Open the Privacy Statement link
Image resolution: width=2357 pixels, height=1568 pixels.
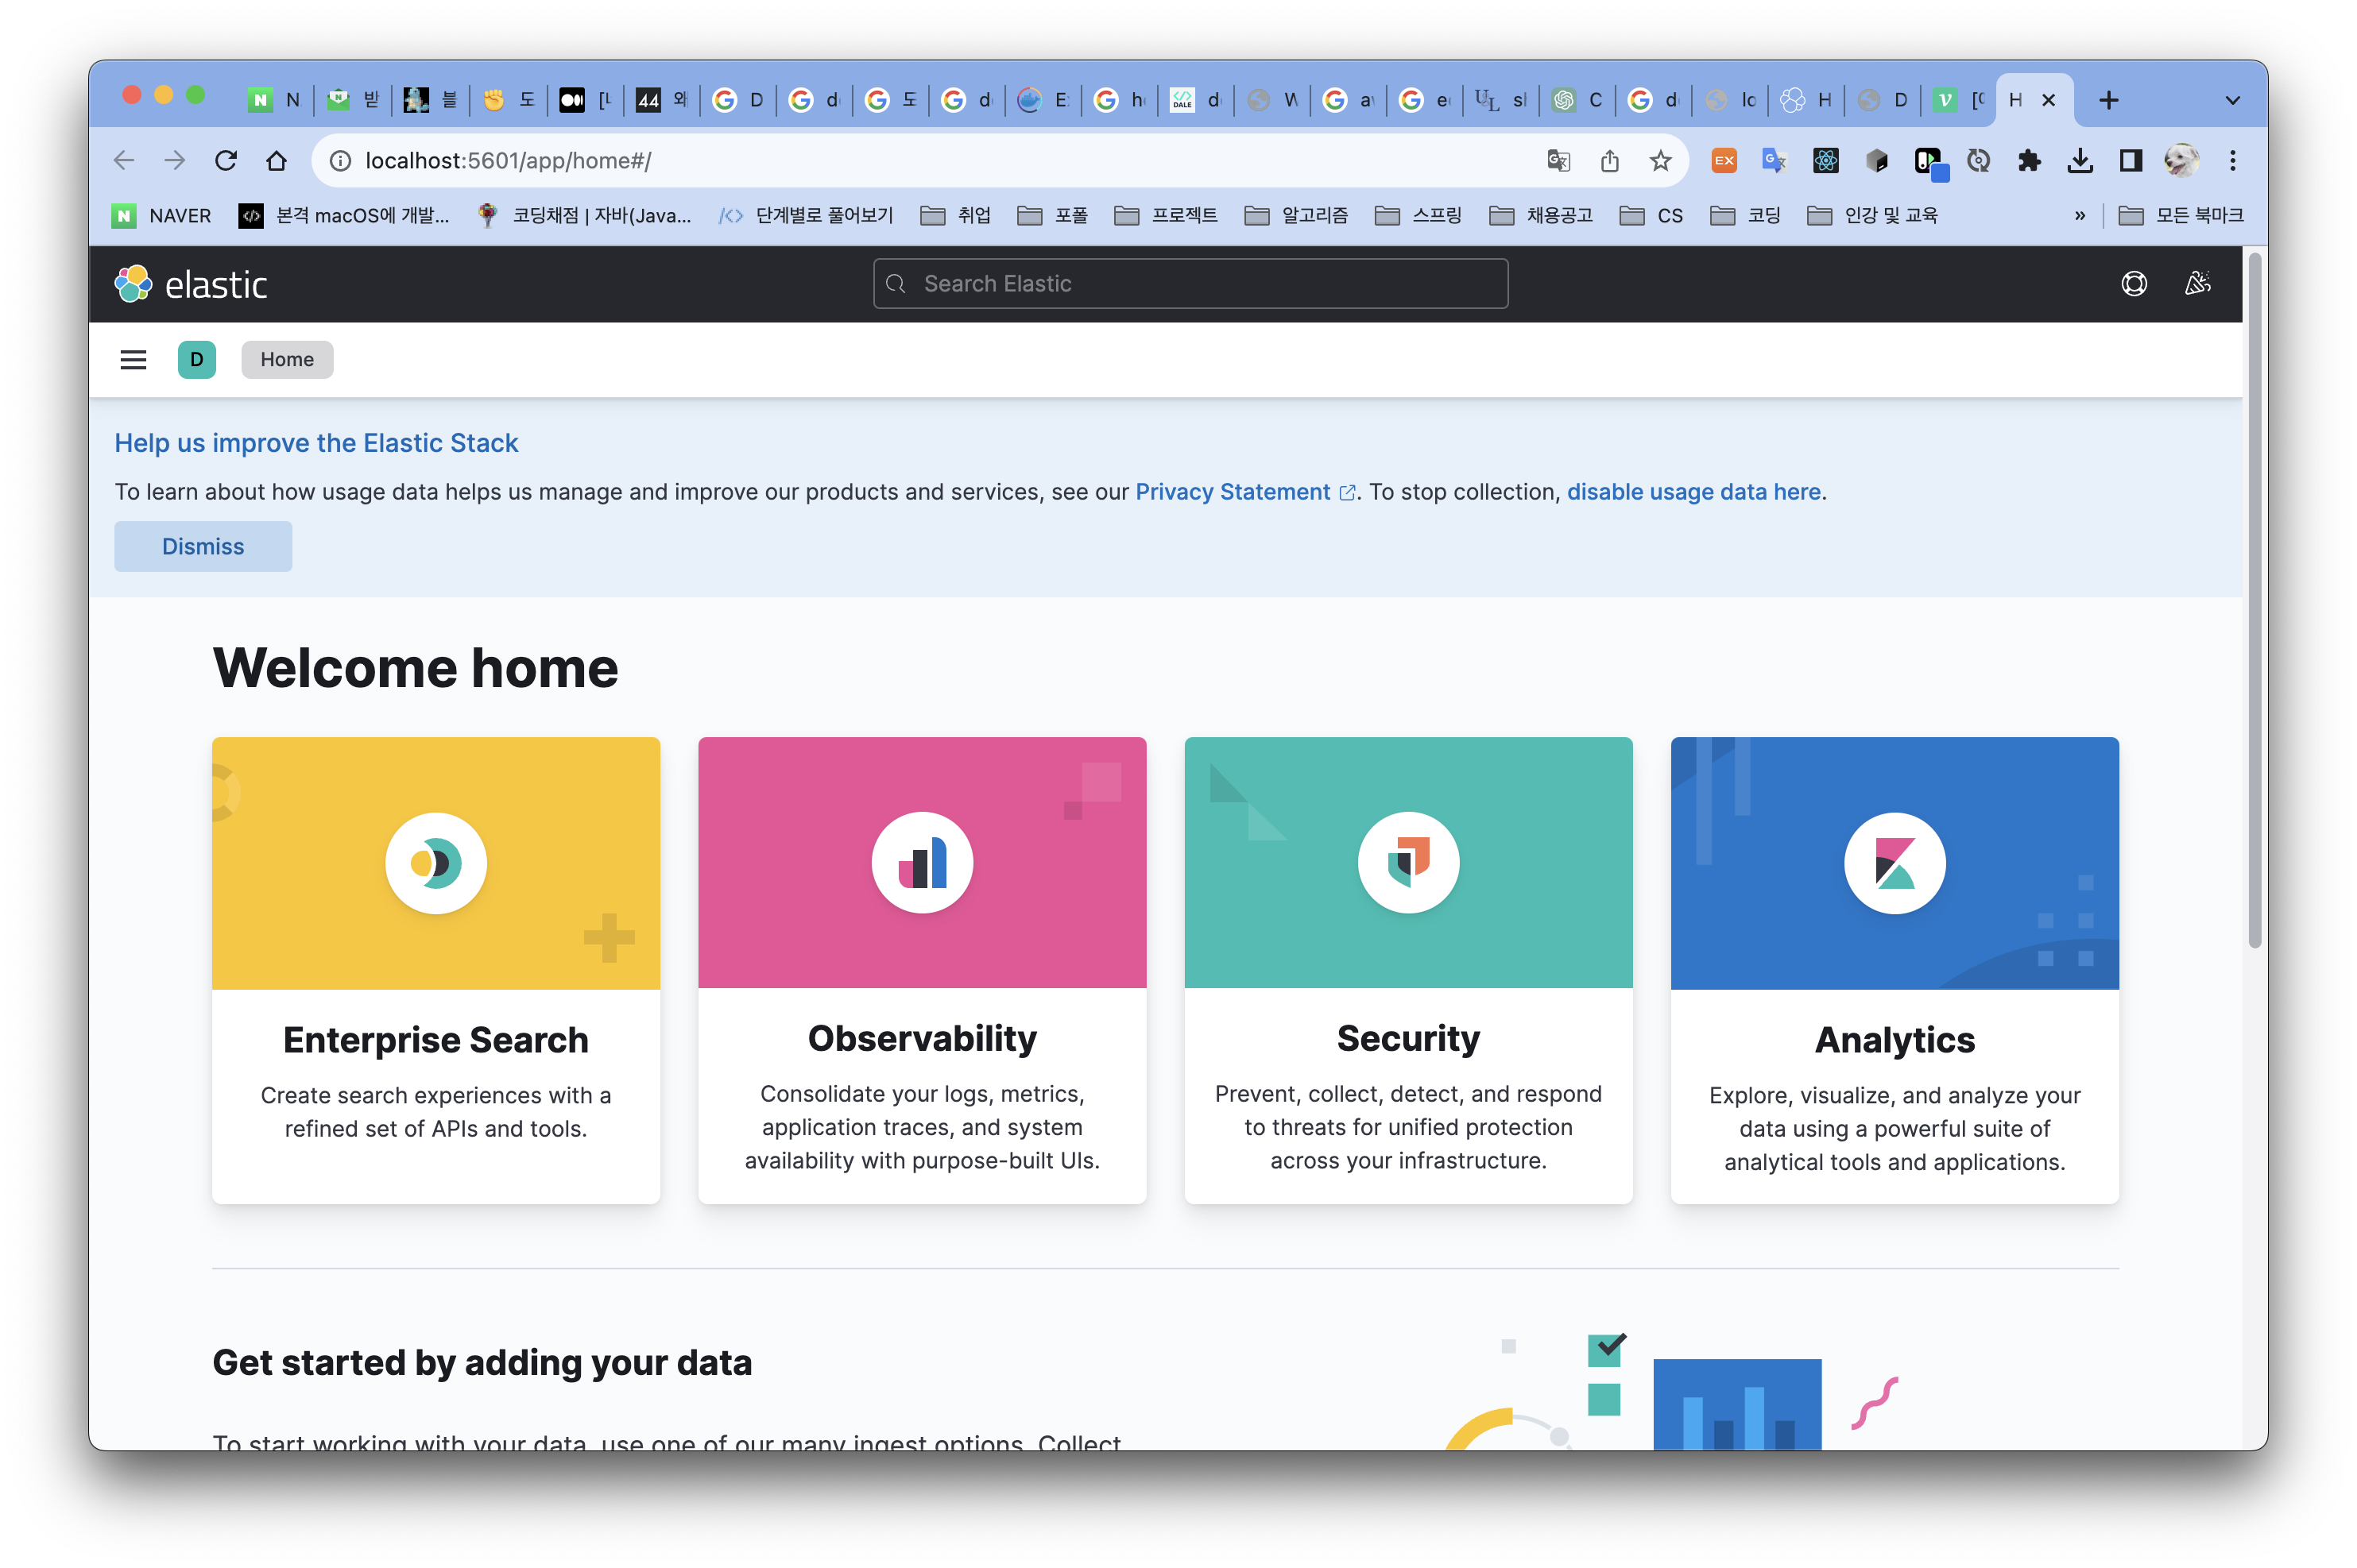click(1233, 492)
